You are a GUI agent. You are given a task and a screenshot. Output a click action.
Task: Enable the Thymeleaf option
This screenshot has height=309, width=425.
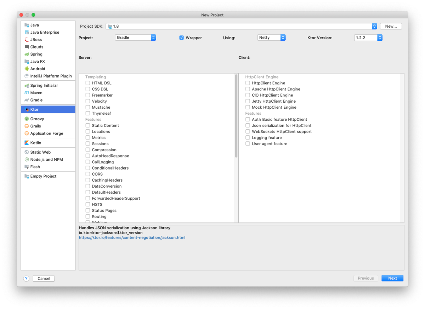point(88,114)
